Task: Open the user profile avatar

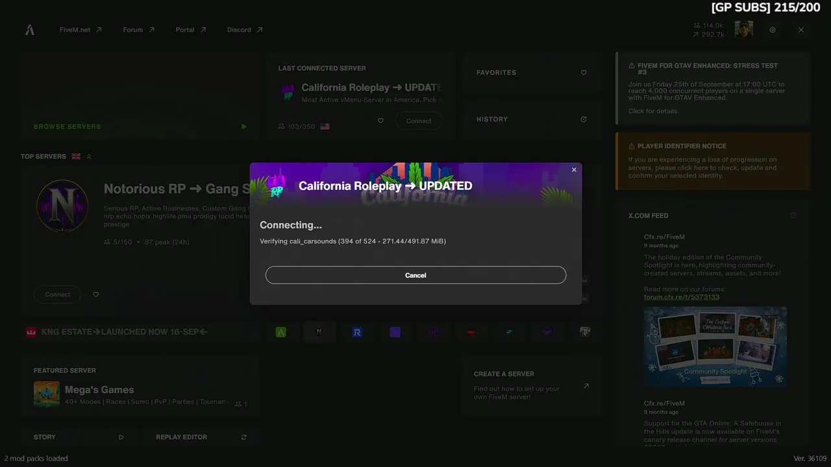Action: click(744, 29)
